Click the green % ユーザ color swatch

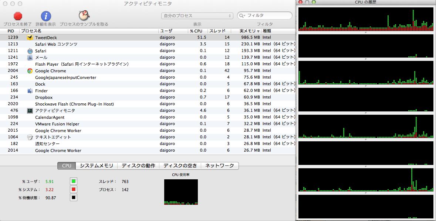[74, 182]
